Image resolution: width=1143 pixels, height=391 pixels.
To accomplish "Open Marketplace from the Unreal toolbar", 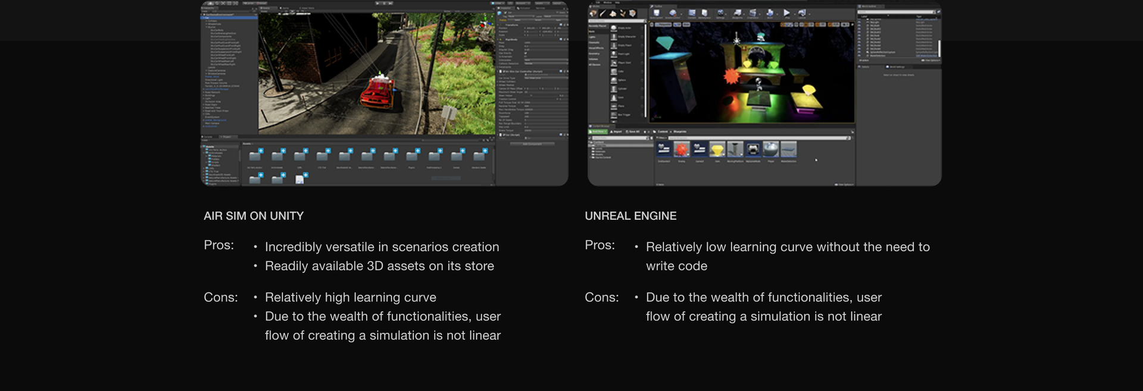I will tap(704, 13).
